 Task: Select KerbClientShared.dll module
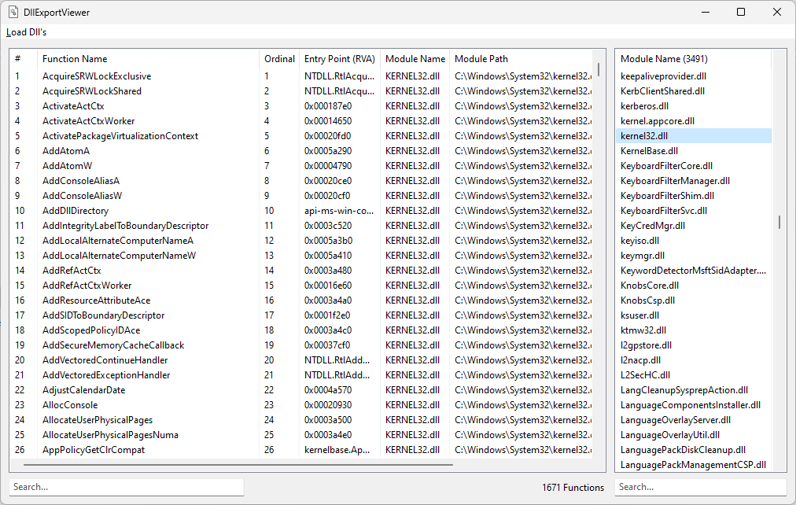pos(694,91)
